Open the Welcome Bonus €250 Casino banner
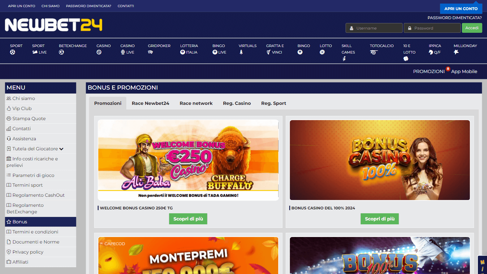 [188, 160]
